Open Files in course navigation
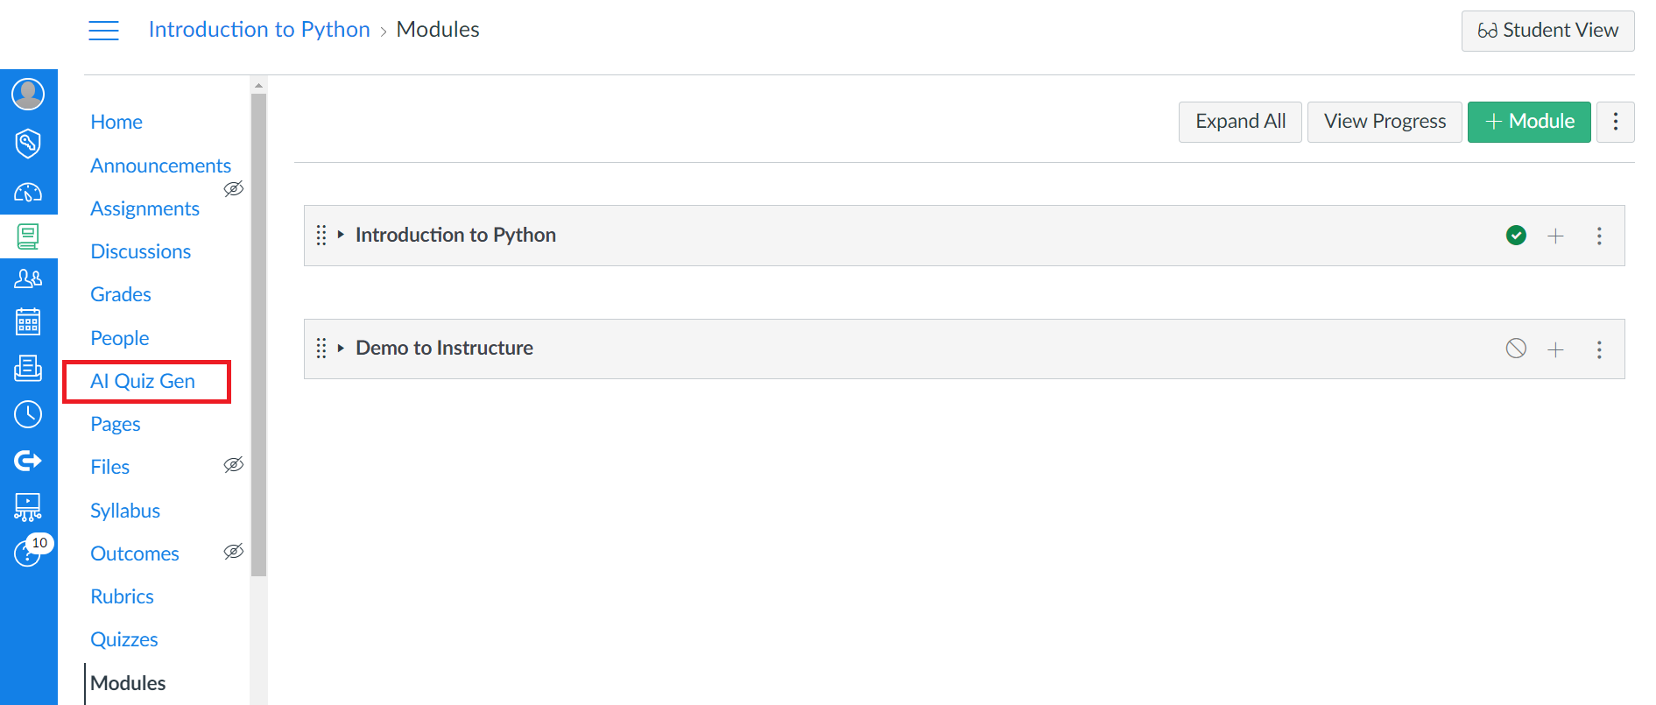 tap(109, 467)
